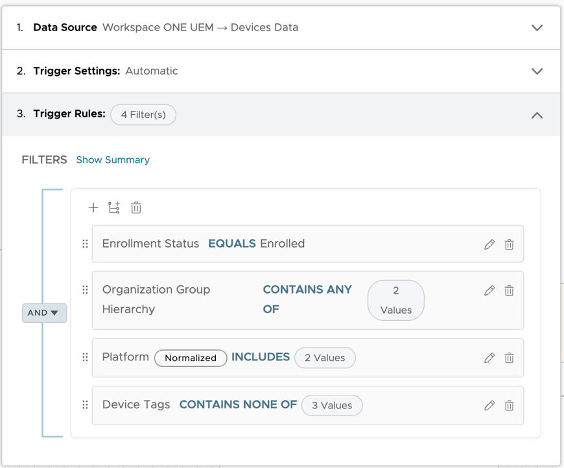Delete the Platform filter rule
564x468 pixels.
click(x=510, y=358)
